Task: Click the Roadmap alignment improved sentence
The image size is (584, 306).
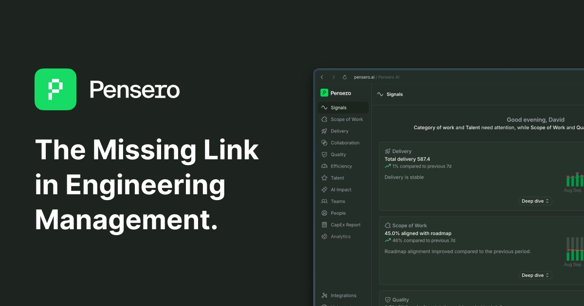Action: point(457,252)
